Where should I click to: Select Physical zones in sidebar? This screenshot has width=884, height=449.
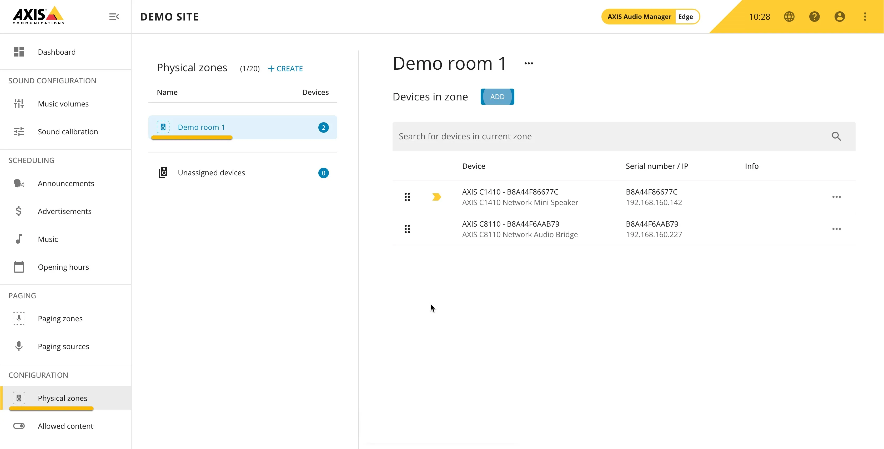click(x=66, y=398)
